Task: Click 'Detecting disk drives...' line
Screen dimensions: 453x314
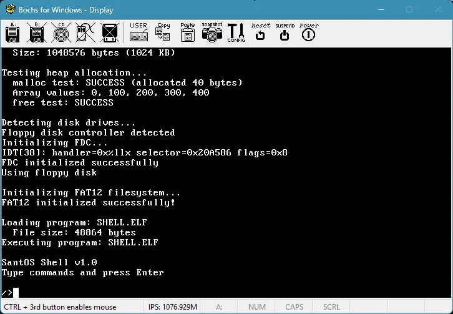Action: point(69,122)
